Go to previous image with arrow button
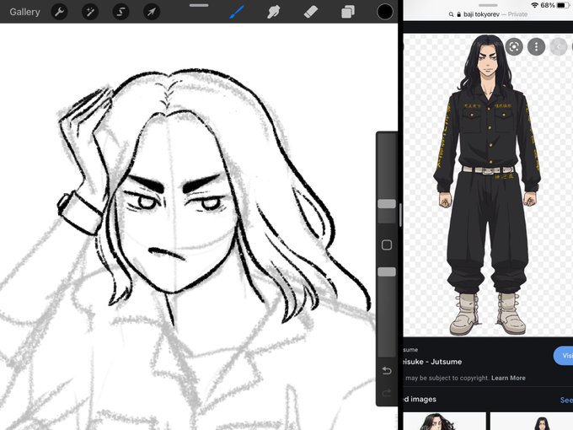The image size is (573, 430). (x=558, y=47)
